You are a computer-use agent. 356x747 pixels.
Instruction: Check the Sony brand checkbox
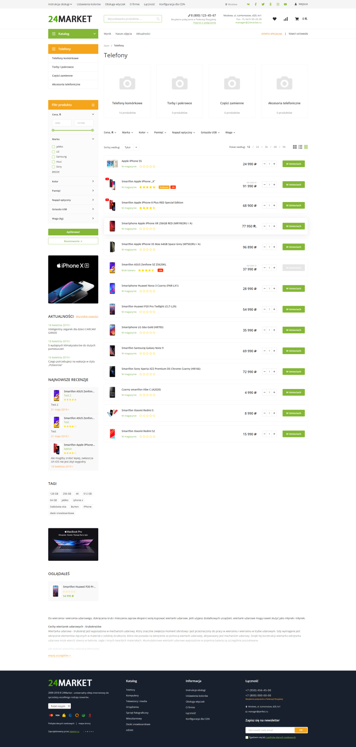(x=53, y=167)
